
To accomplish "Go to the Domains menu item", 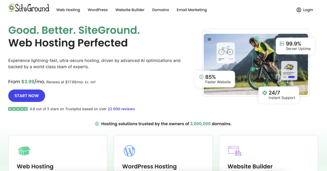I will pos(160,10).
